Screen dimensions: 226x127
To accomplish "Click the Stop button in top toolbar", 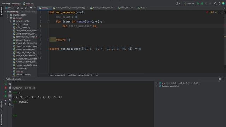I will [210, 4].
